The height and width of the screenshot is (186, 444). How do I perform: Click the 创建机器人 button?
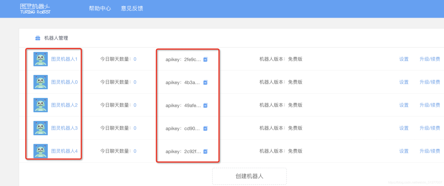pyautogui.click(x=250, y=176)
